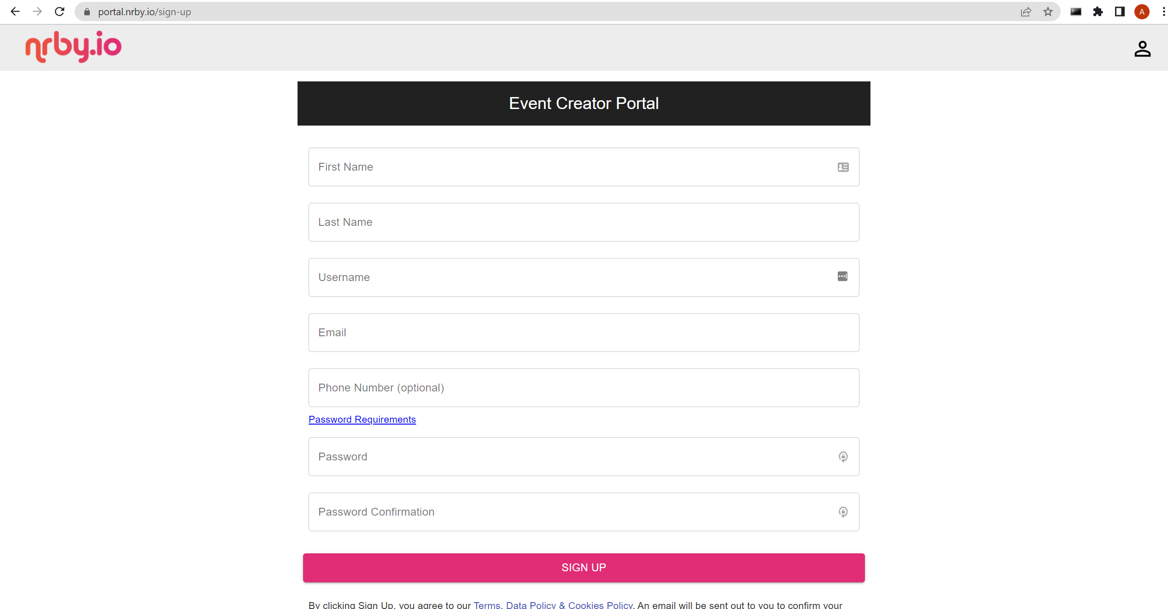Click the nrby.io logo
The image size is (1168, 609).
click(73, 47)
